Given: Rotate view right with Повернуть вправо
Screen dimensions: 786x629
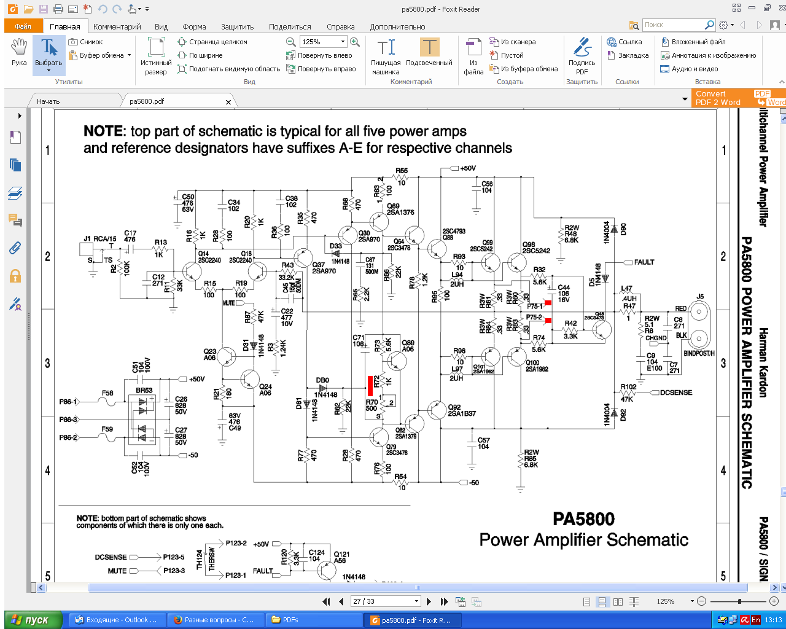Looking at the screenshot, I should 321,69.
